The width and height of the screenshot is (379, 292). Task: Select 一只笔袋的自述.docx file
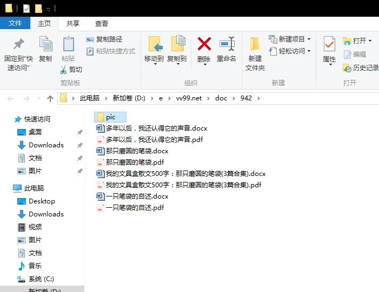[x=132, y=196]
